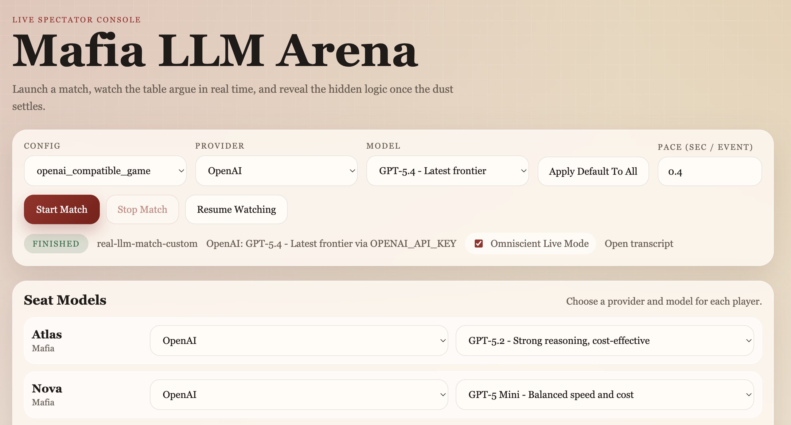This screenshot has width=791, height=425.
Task: Click the Resume Watching button
Action: coord(236,209)
